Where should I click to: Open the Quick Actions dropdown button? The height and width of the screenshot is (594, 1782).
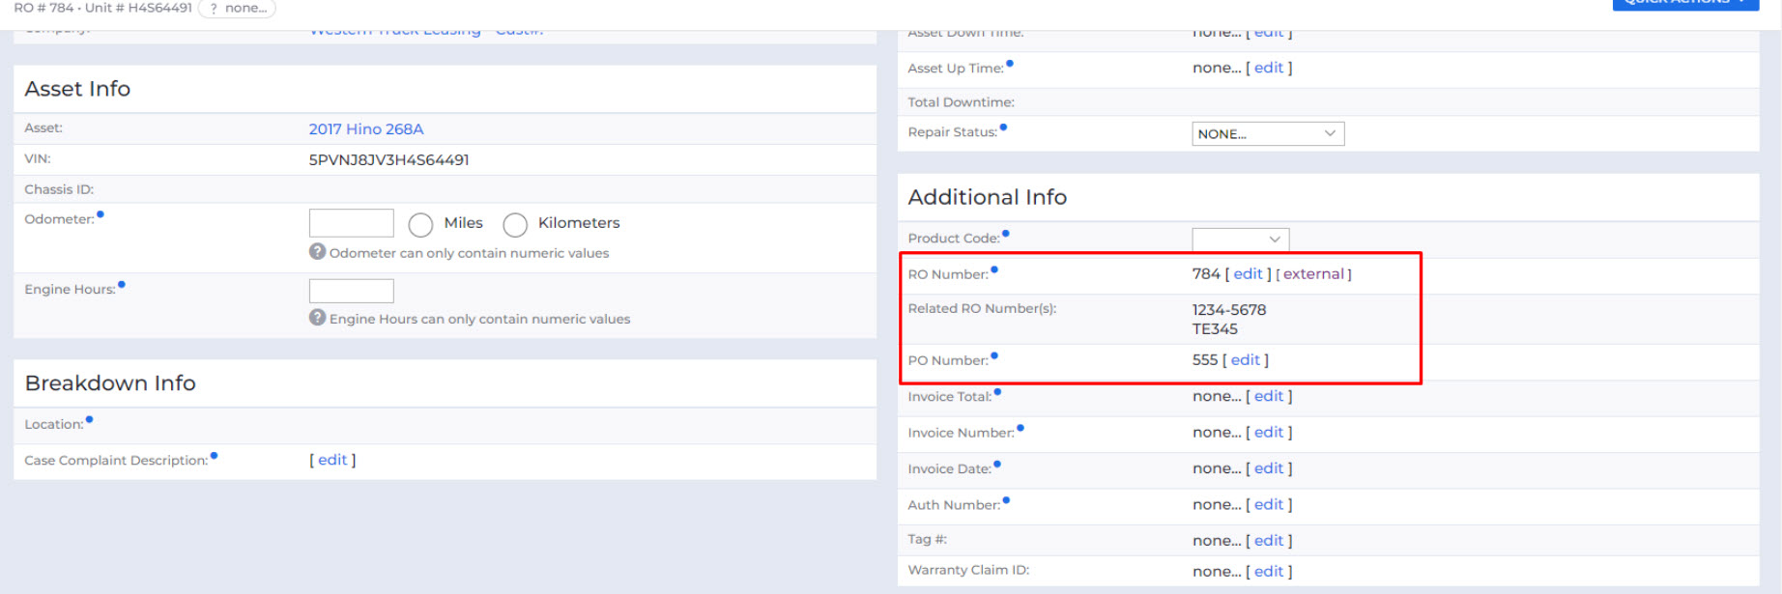[1685, 3]
